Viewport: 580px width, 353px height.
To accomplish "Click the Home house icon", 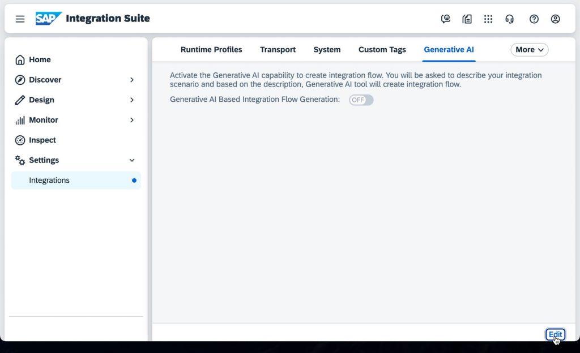I will pyautogui.click(x=20, y=60).
